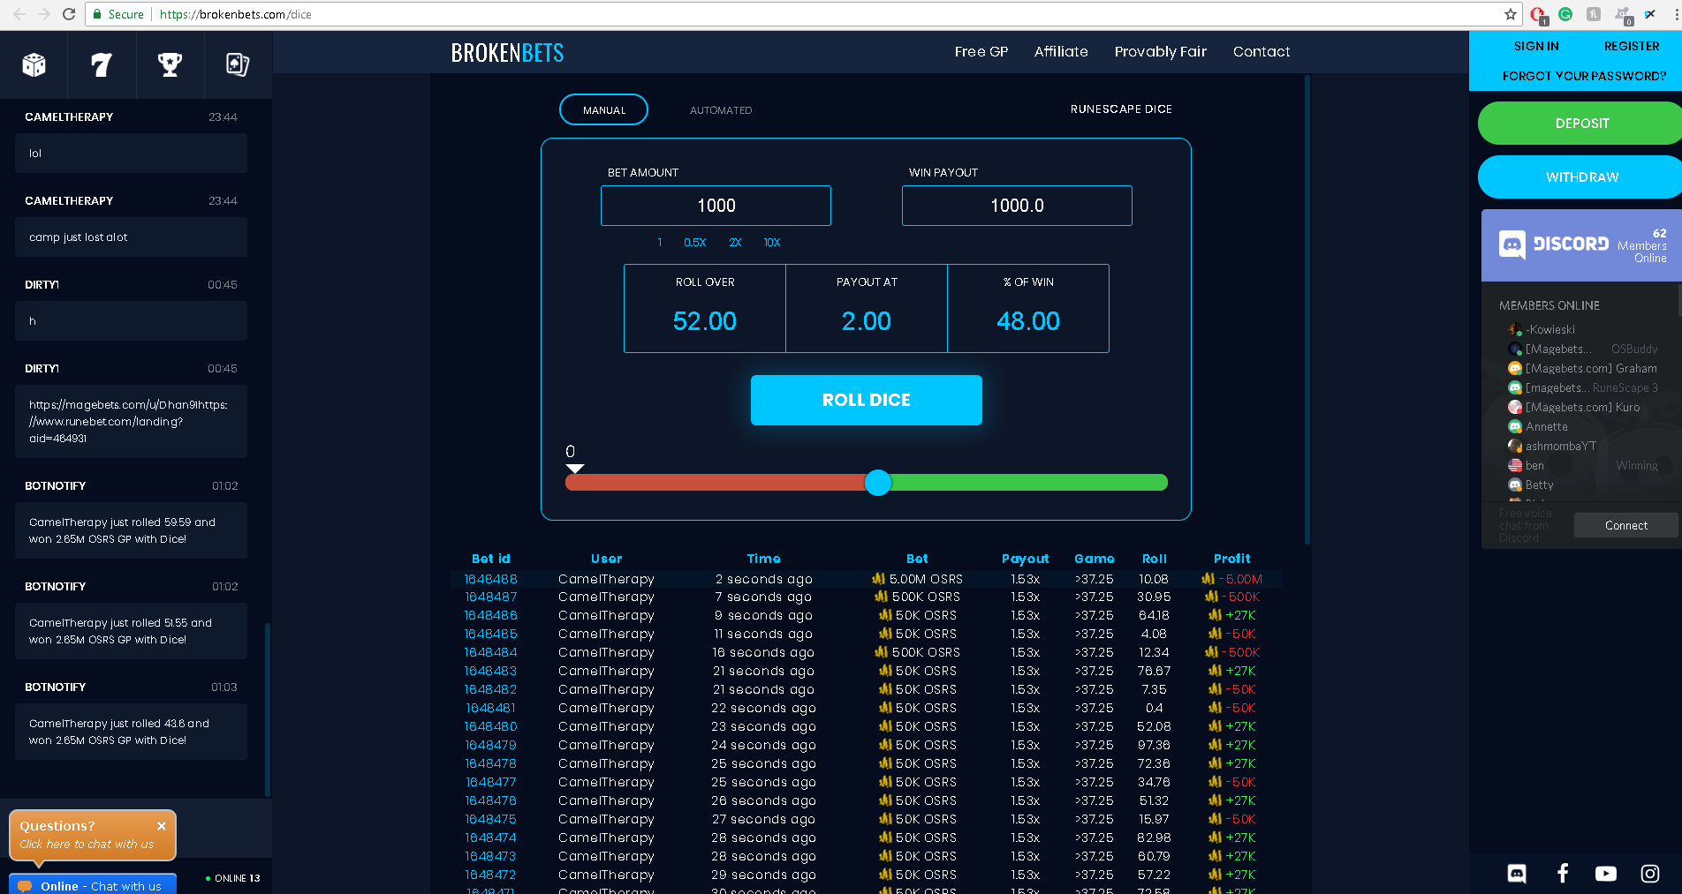Image resolution: width=1682 pixels, height=894 pixels.
Task: Click the chat panel scrollbar
Action: point(268,710)
